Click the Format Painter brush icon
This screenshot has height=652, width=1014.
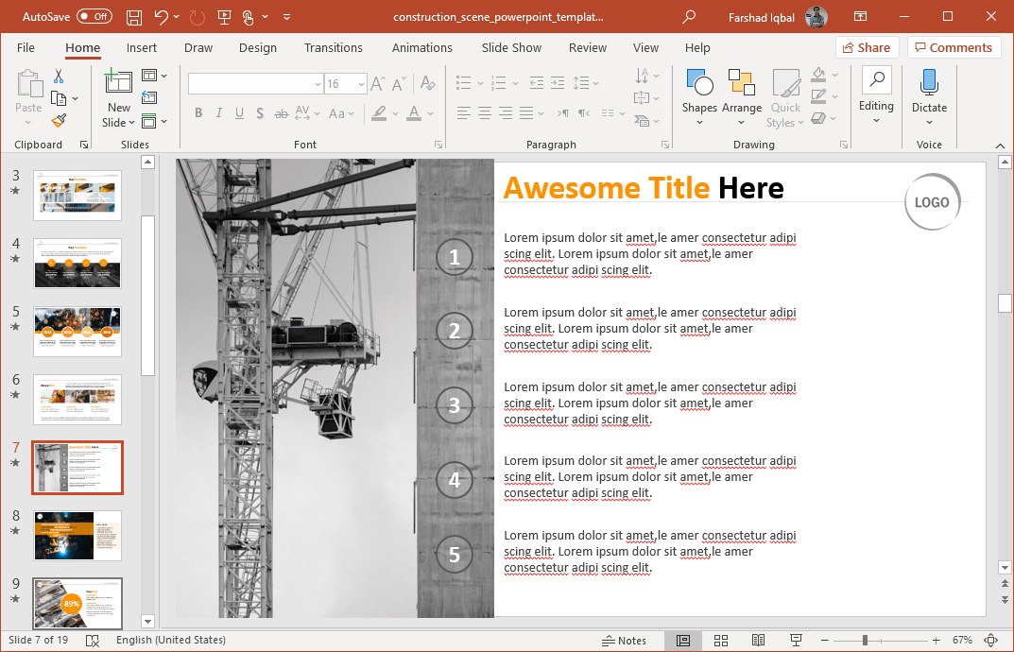59,121
